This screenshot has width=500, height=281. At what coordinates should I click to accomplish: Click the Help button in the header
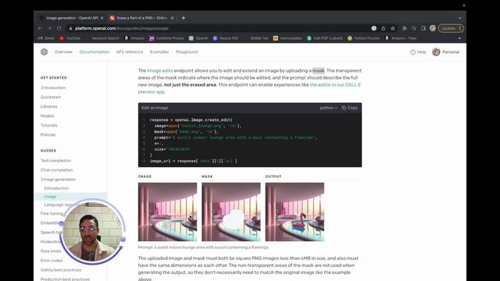418,52
